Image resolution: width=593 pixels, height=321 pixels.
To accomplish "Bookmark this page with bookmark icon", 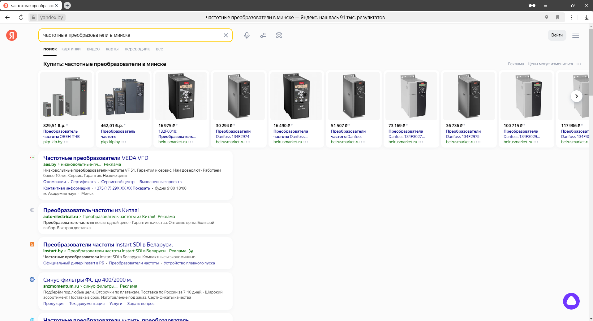I will (558, 17).
